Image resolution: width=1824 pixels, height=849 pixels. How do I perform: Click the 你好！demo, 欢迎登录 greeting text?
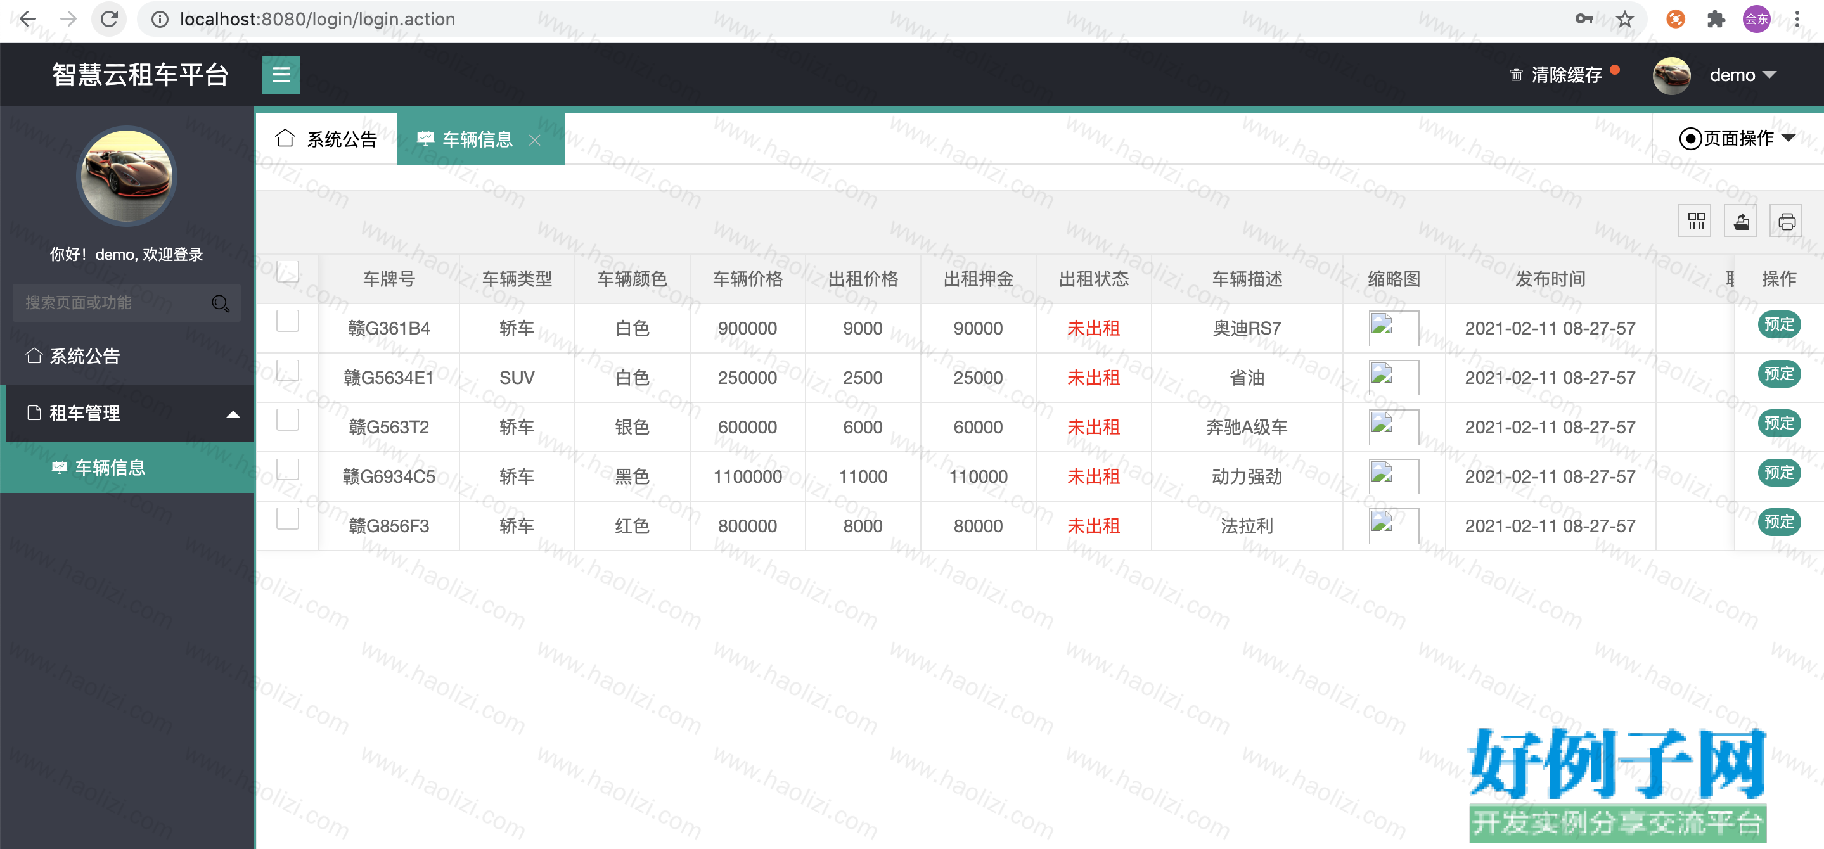[127, 255]
